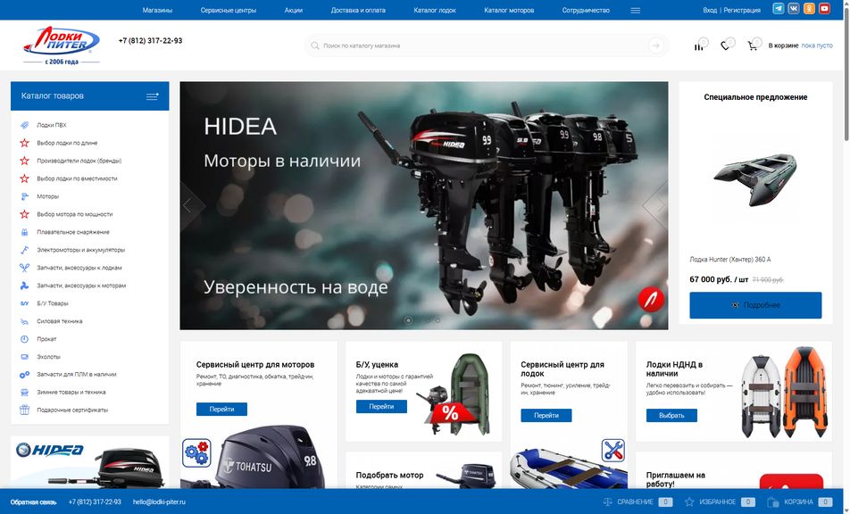Click the gears badge on motor service card

point(196,453)
